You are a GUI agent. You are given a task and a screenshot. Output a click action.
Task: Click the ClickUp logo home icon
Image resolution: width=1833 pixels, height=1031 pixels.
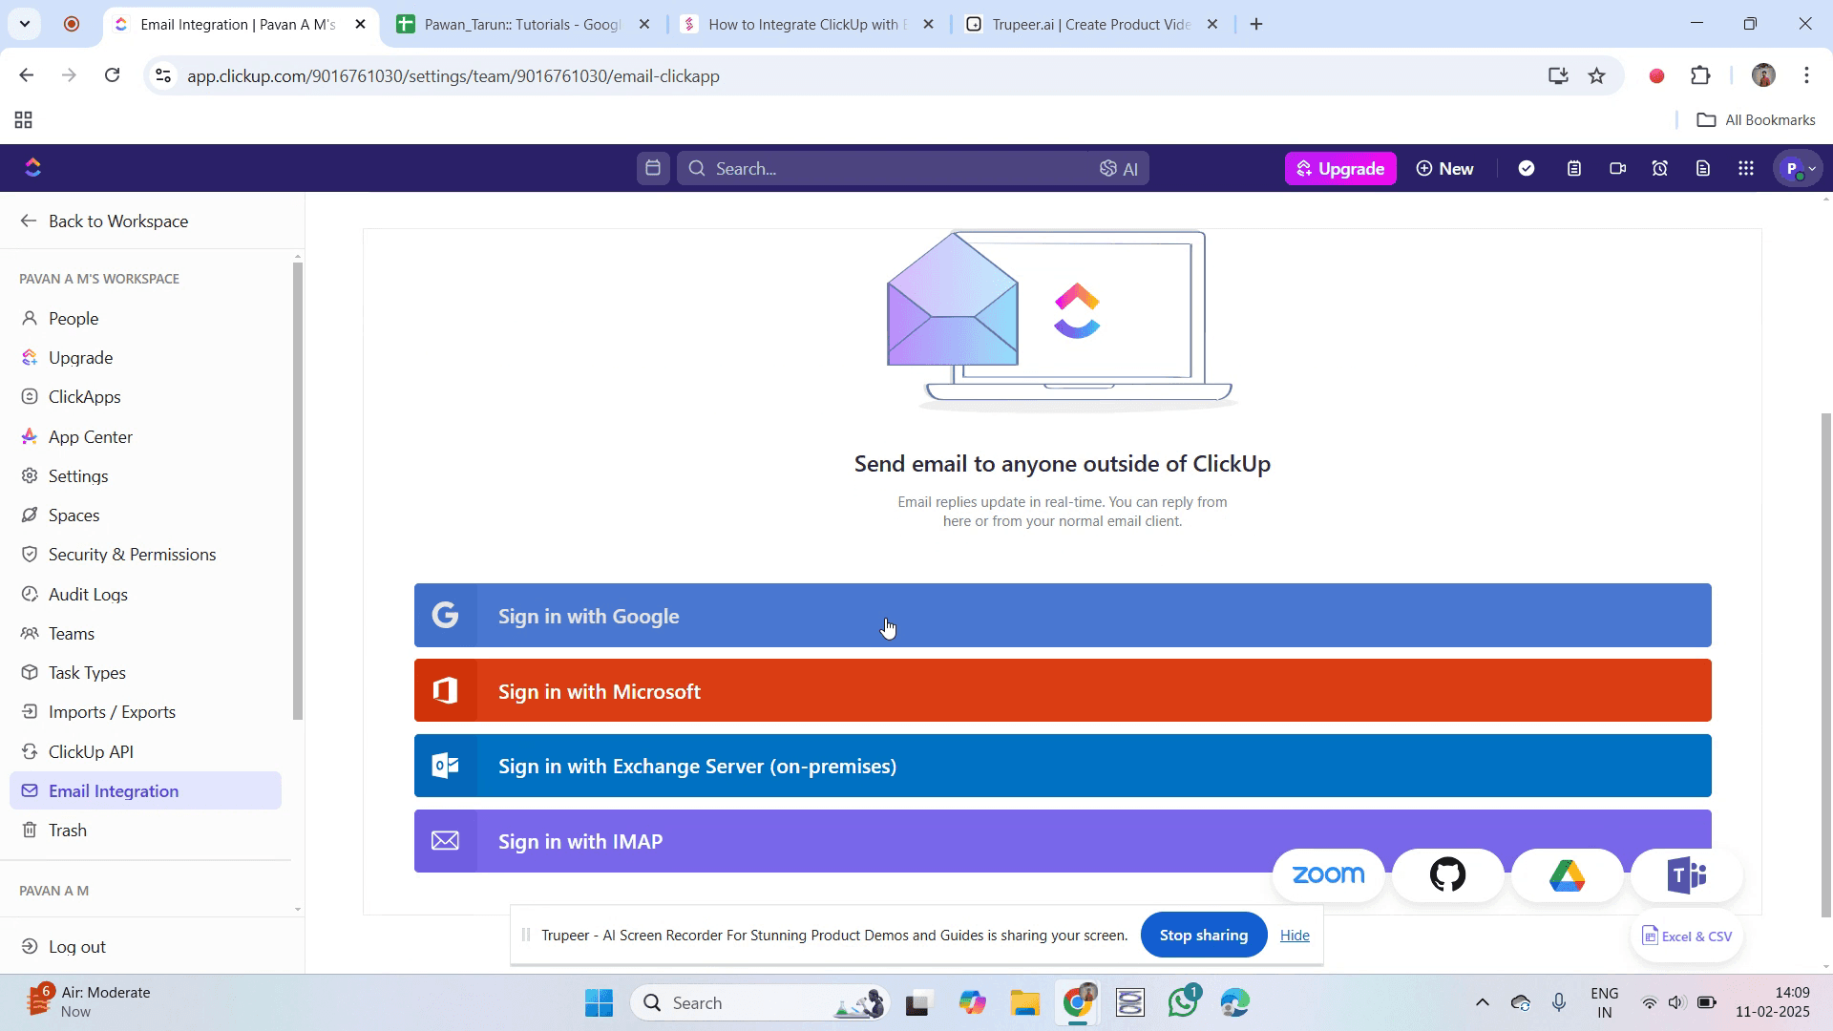point(33,168)
